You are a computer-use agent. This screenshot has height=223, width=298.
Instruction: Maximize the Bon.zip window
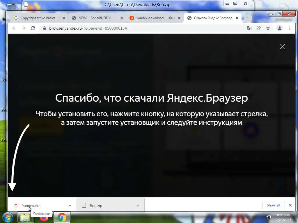coord(235,3)
